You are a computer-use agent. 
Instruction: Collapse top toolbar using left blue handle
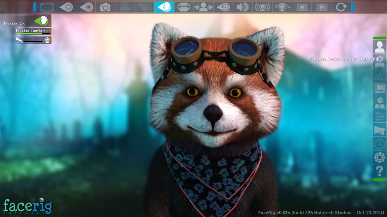click(x=35, y=7)
